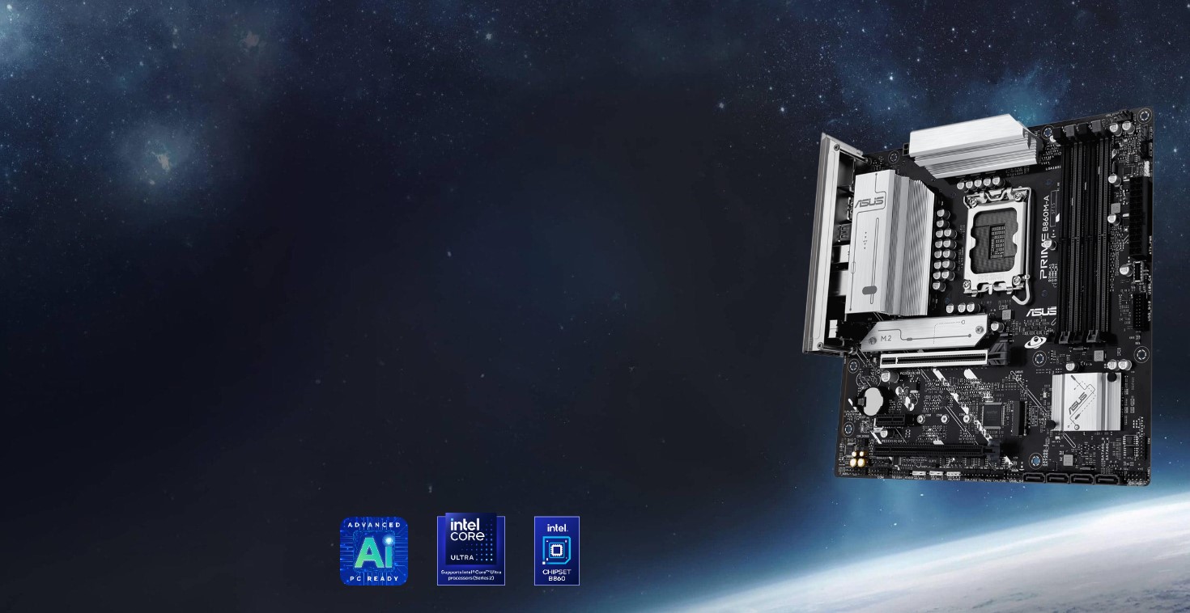1190x613 pixels.
Task: Click the Intel Chipset B860 badge
Action: pos(556,550)
